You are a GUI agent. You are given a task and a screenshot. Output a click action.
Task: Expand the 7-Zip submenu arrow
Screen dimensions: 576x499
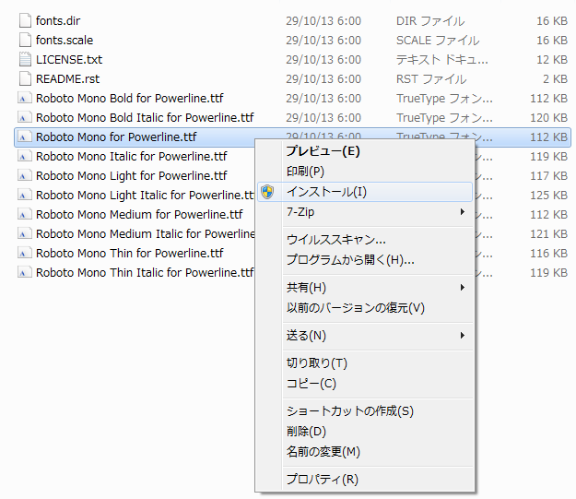point(463,212)
